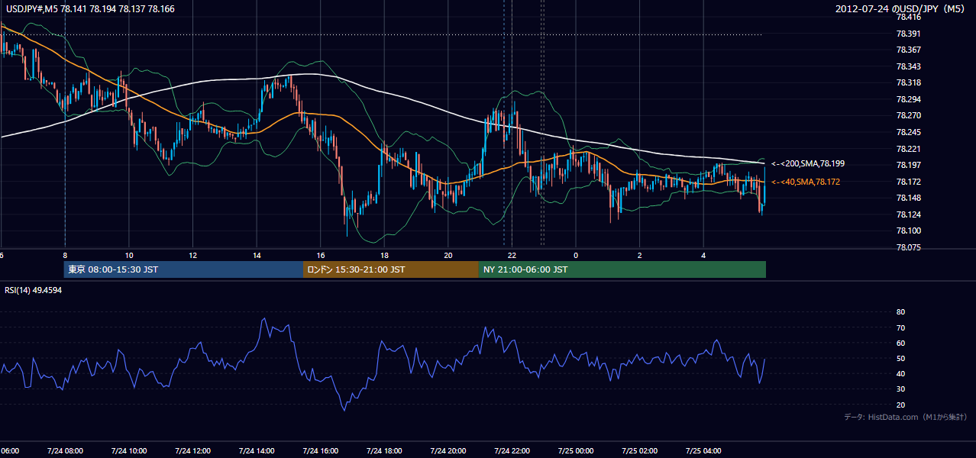Click the 7/24 12:00 time label
This screenshot has height=458, width=976.
point(192,450)
